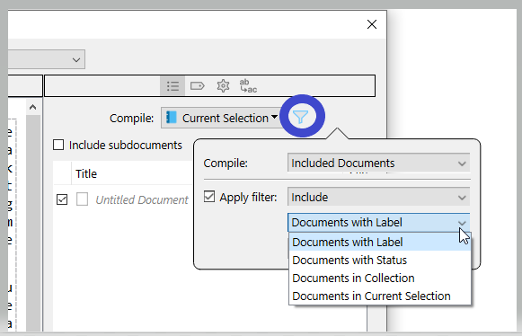Open the partially hidden format dropdown at top

[x=47, y=59]
